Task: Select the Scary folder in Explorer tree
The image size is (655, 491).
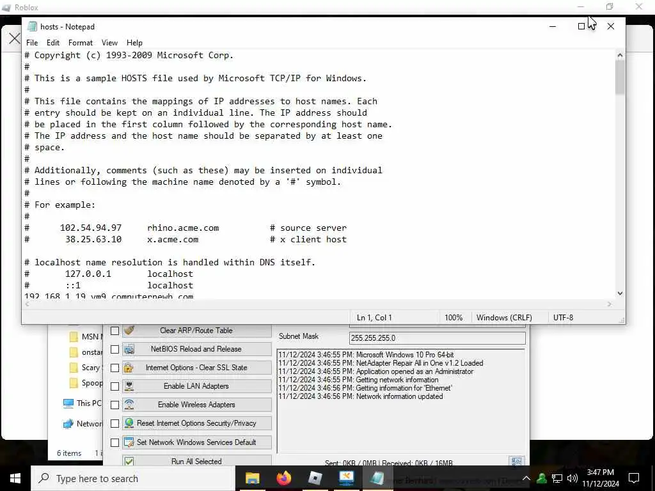Action: pos(86,368)
